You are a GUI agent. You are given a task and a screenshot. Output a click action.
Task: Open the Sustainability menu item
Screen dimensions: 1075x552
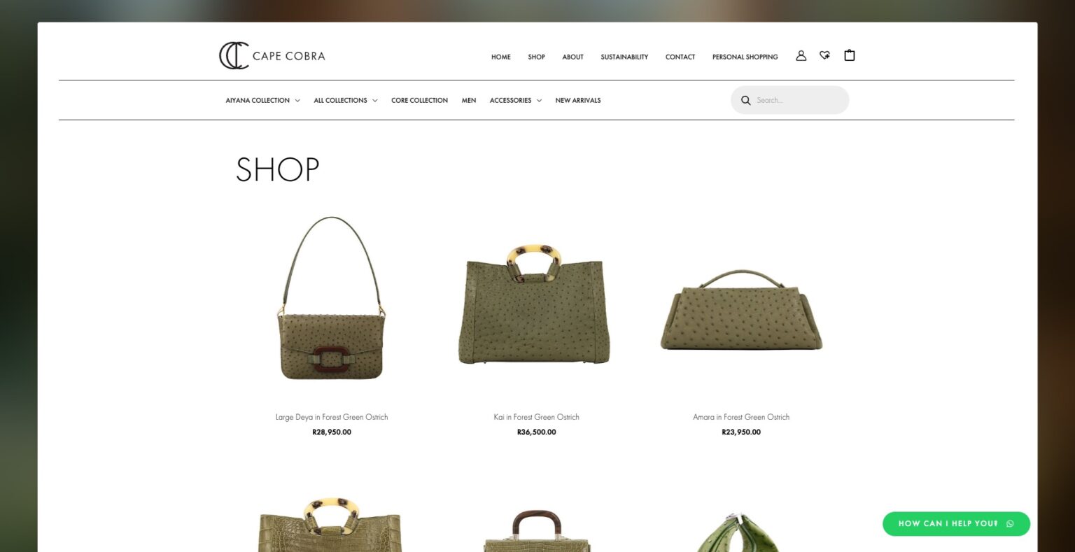click(624, 57)
